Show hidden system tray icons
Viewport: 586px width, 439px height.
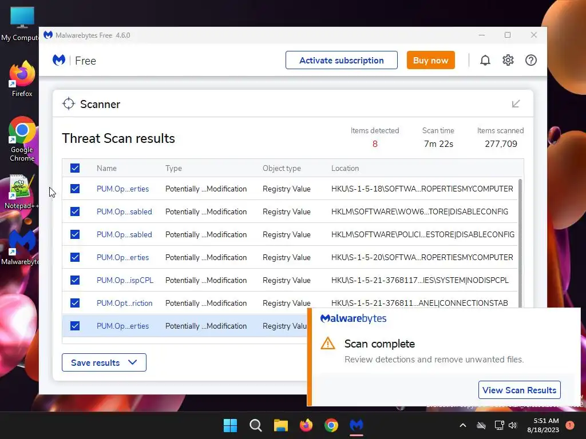(462, 425)
